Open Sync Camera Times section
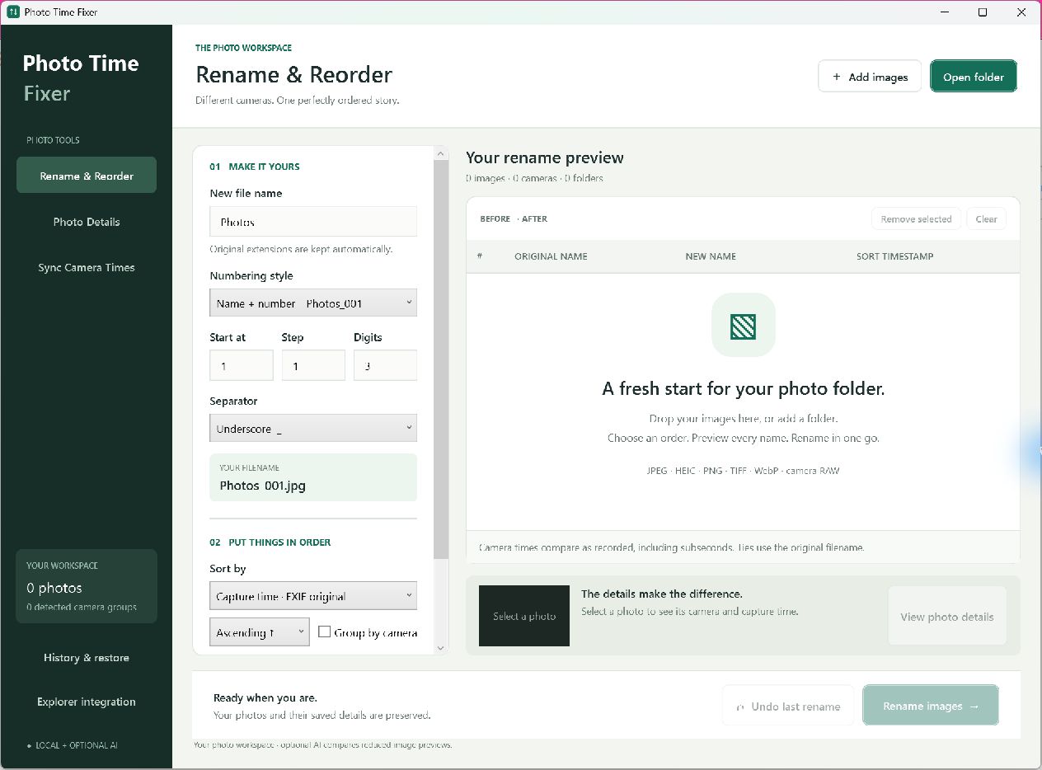 87,267
